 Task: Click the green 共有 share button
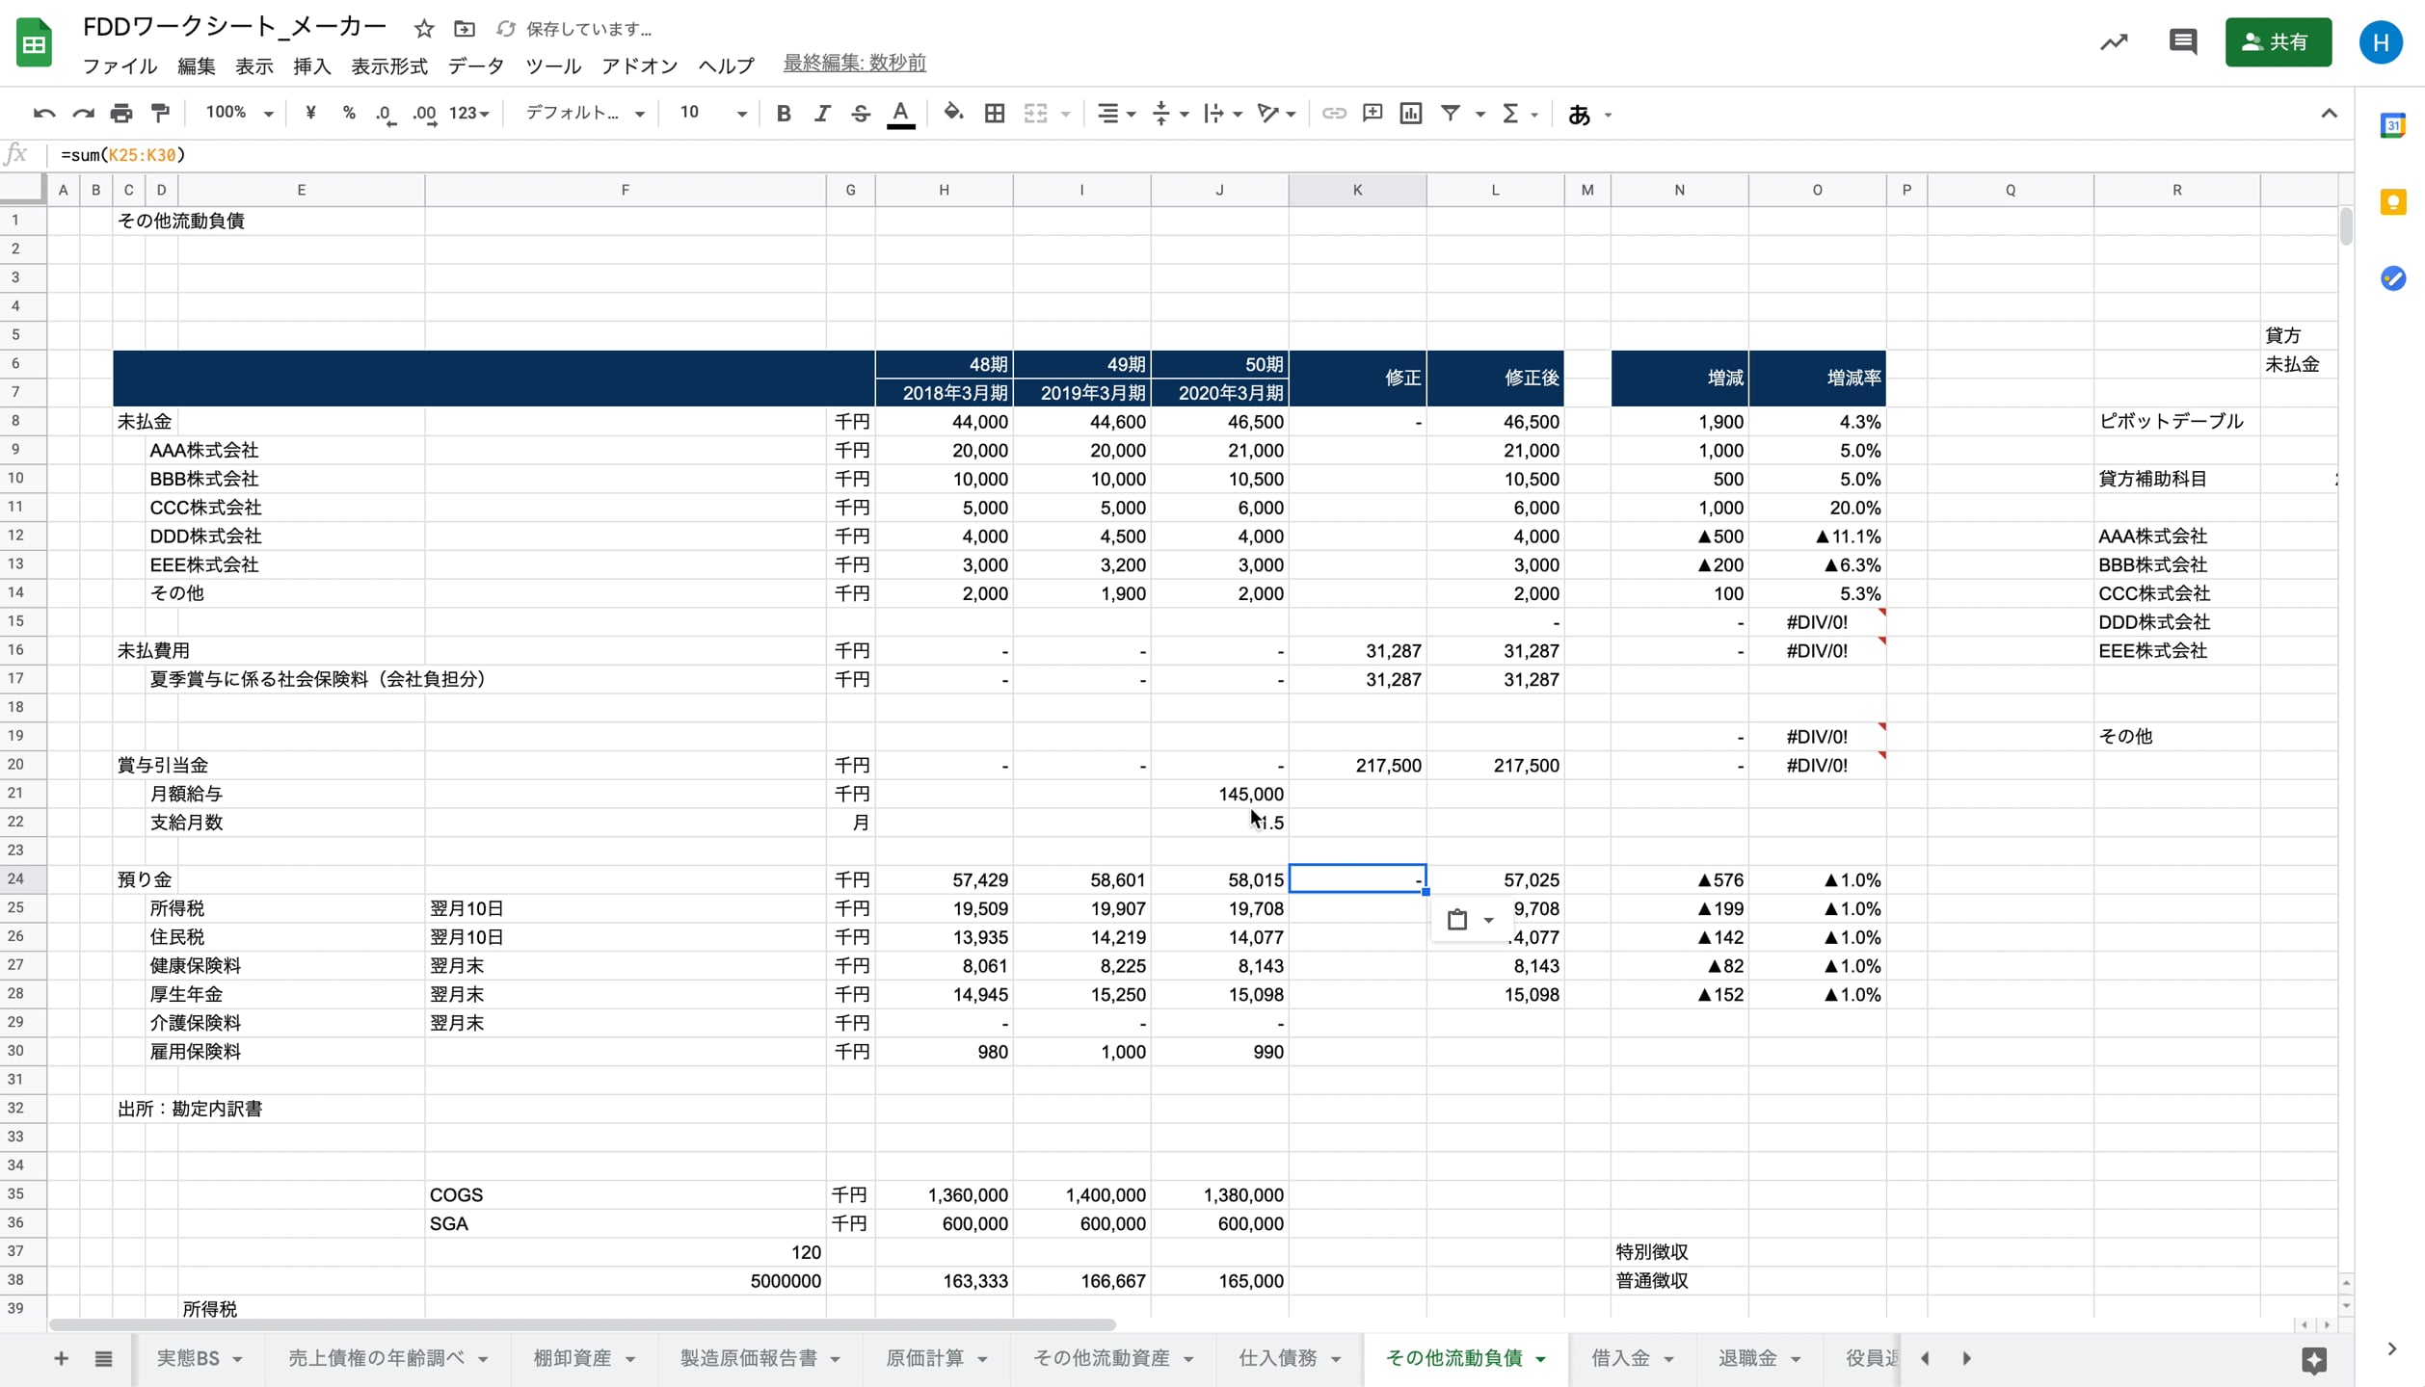point(2278,42)
